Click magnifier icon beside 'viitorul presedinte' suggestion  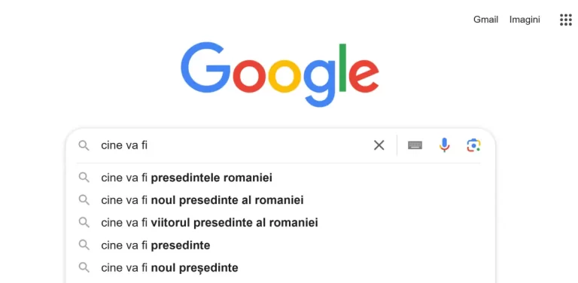pyautogui.click(x=84, y=223)
